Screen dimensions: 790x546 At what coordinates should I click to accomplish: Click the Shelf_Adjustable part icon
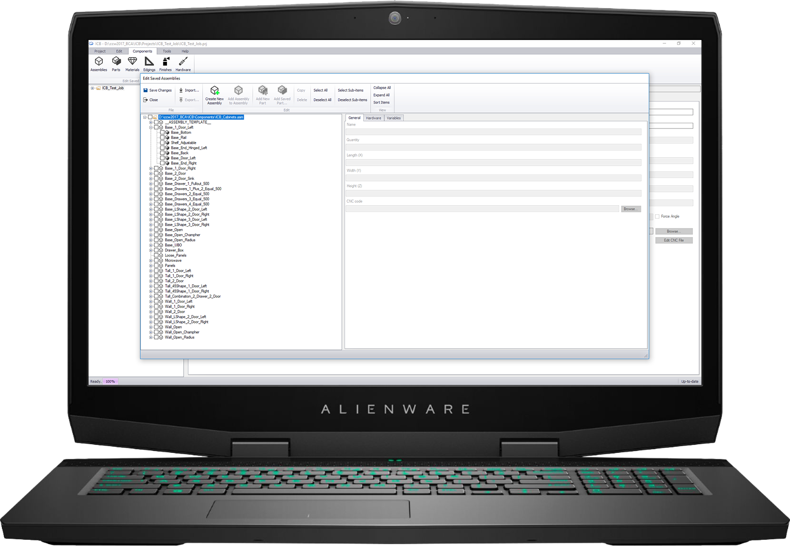point(168,143)
